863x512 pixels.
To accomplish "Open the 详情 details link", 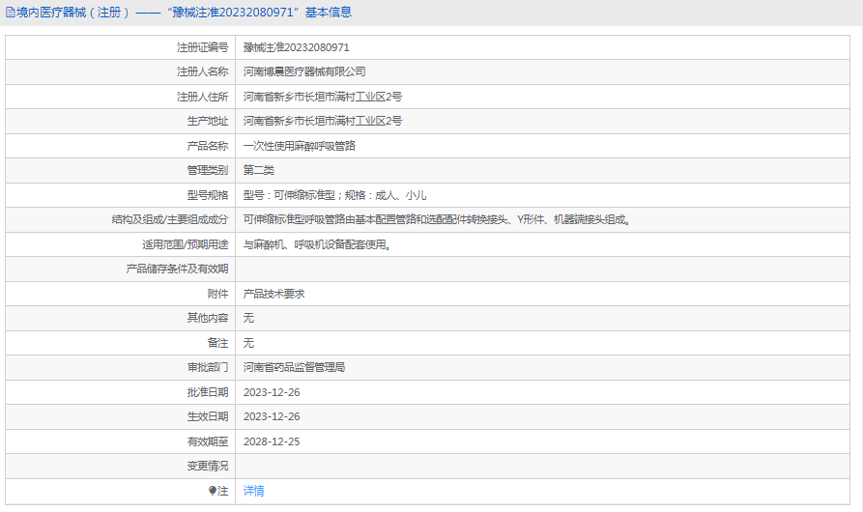I will [254, 491].
